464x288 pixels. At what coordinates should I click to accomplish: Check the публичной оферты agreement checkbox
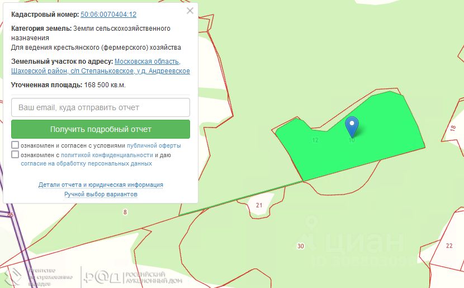click(15, 145)
